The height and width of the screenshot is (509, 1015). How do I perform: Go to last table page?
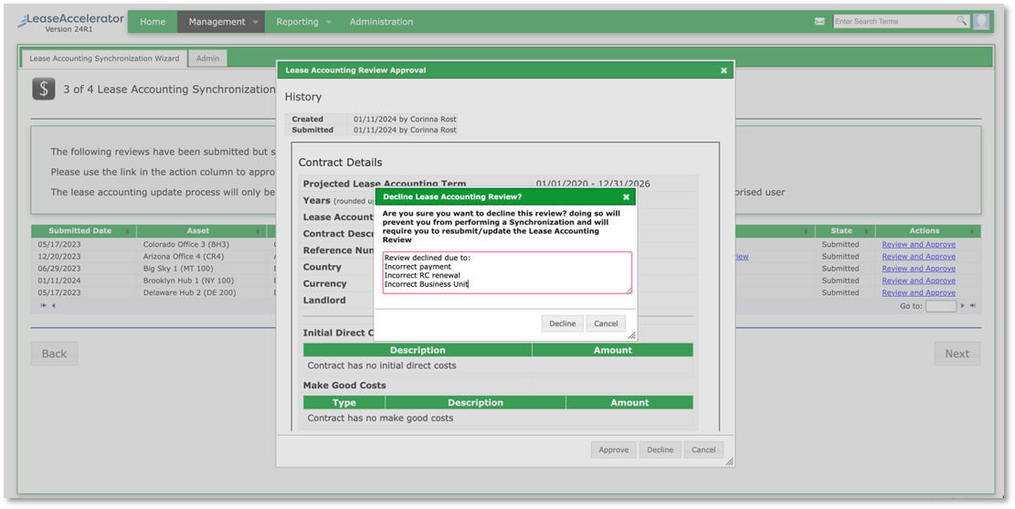click(972, 305)
